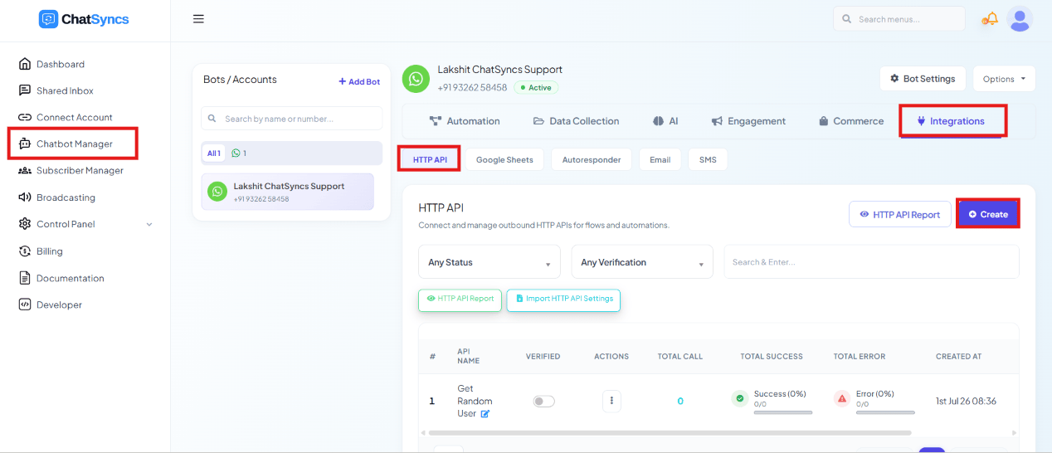Viewport: 1052px width, 453px height.
Task: Open the three-dot actions menu
Action: [x=611, y=401]
